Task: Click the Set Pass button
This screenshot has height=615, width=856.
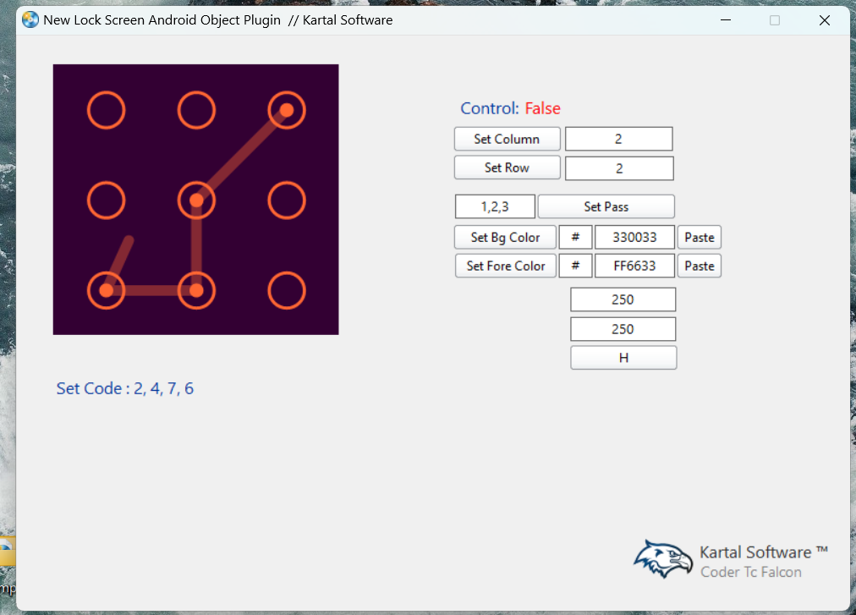Action: (606, 206)
